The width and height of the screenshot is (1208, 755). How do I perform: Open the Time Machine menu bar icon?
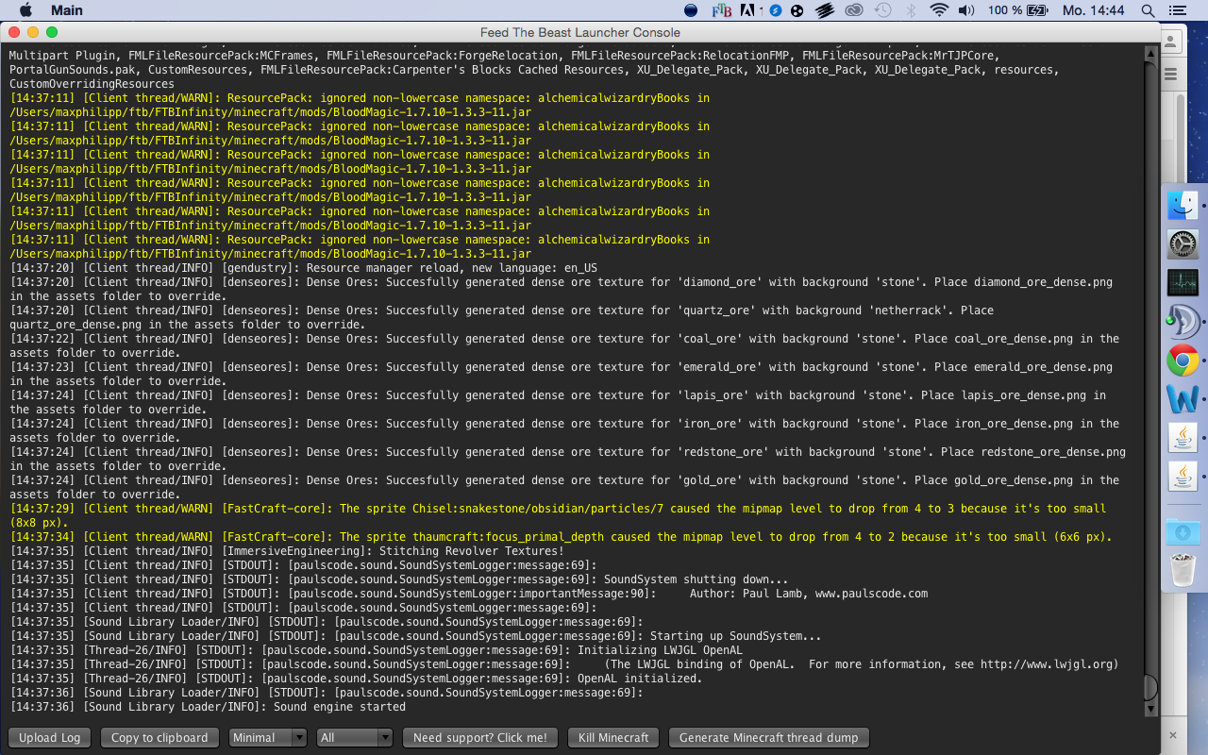[x=882, y=10]
